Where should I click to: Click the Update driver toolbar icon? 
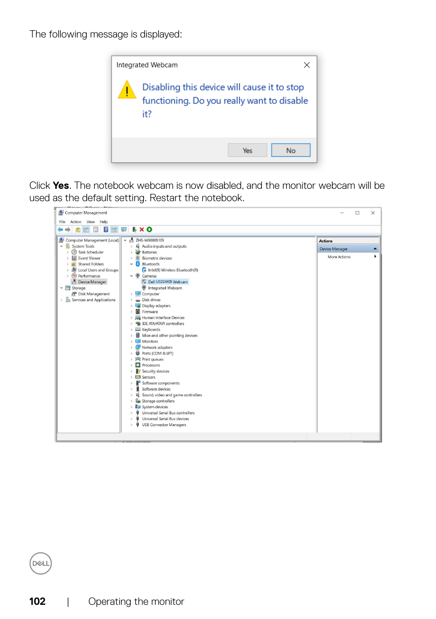pos(134,229)
